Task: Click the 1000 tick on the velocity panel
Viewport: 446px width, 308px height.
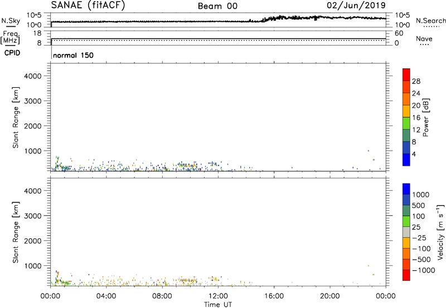Action: (33, 266)
